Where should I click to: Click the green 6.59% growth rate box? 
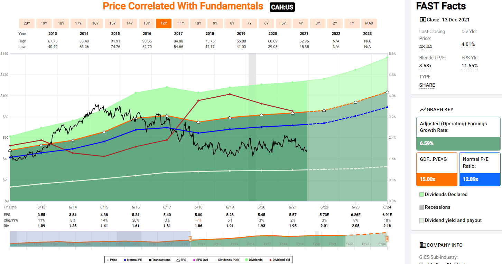pyautogui.click(x=458, y=134)
